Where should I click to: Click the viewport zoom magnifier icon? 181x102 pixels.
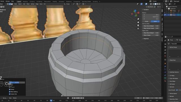(x=138, y=19)
